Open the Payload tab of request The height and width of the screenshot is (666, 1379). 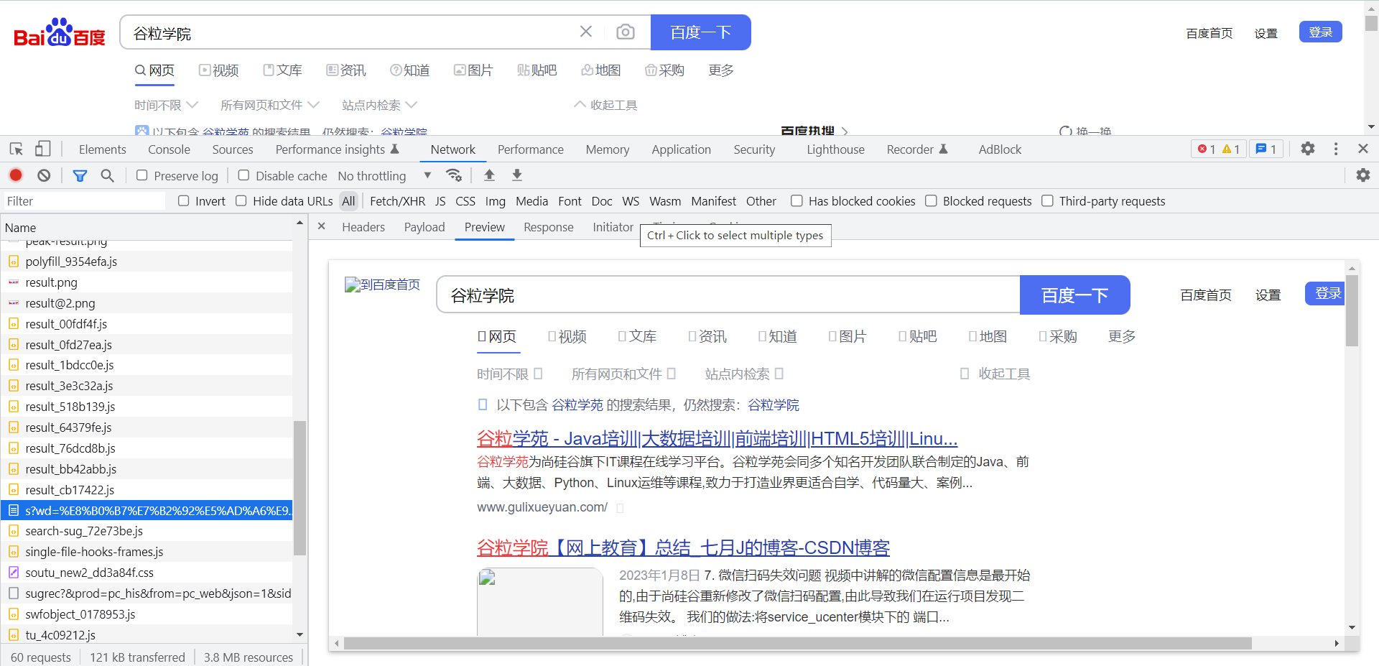point(424,227)
